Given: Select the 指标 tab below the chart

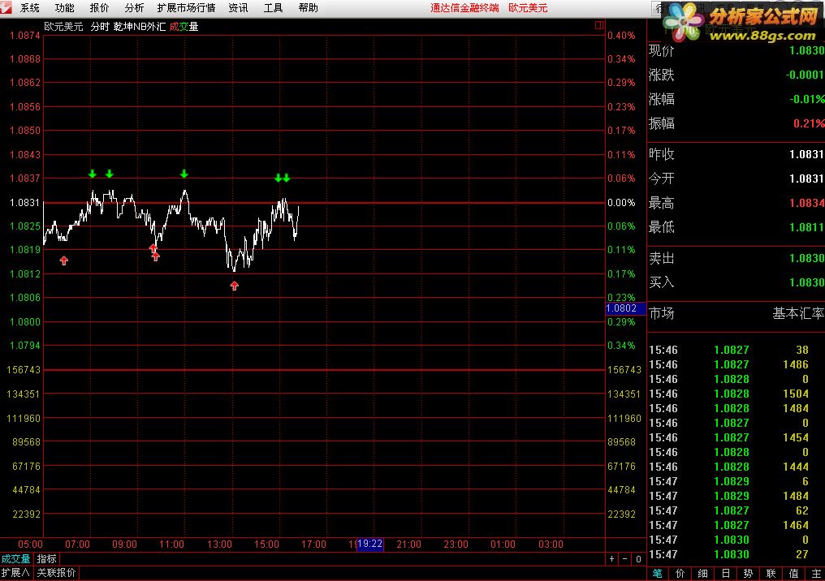Looking at the screenshot, I should click(x=47, y=559).
